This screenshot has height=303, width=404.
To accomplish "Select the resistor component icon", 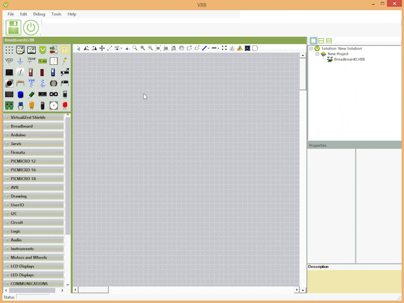I will (20, 83).
